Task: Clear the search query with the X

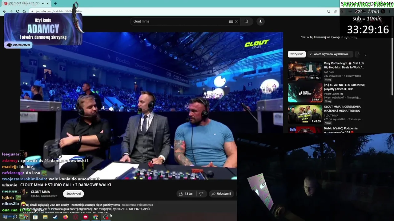Action: (237, 21)
